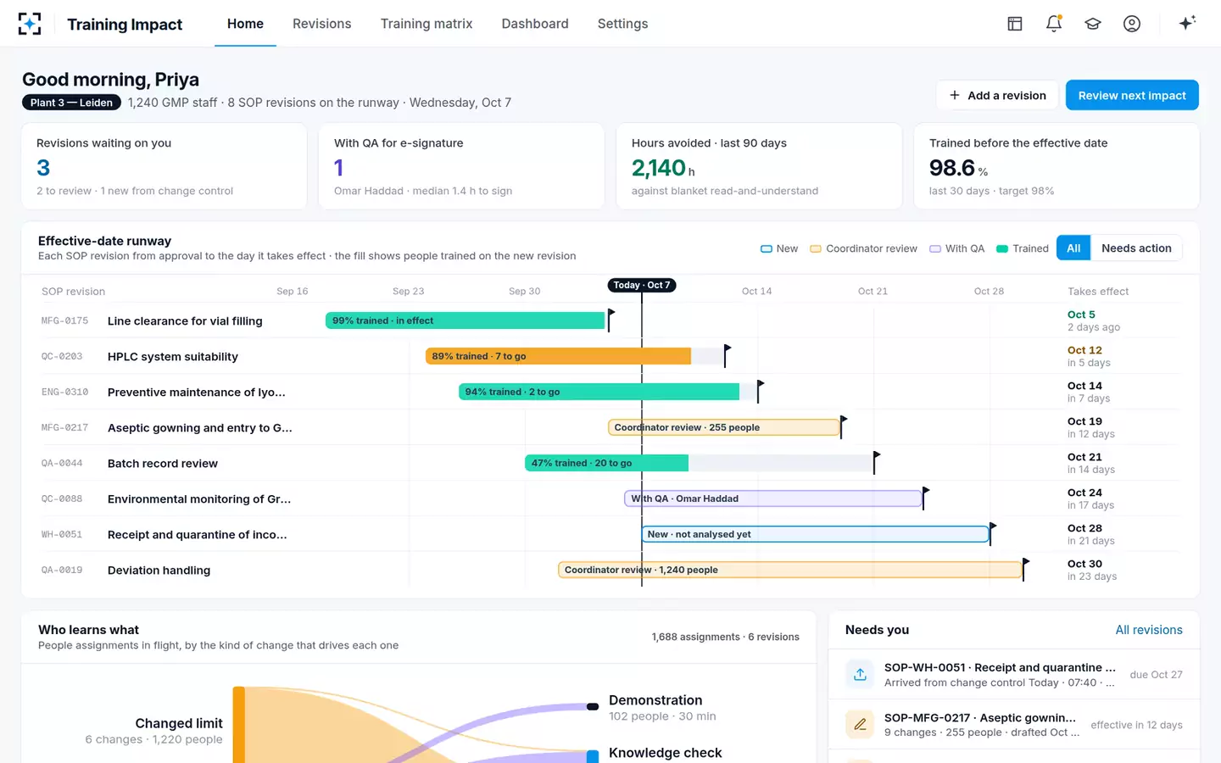This screenshot has height=763, width=1221.
Task: Open the layout panel icon in header
Action: [1015, 24]
